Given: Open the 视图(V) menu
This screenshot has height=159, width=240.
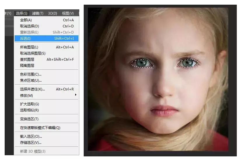Looking at the screenshot, I should coord(68,13).
